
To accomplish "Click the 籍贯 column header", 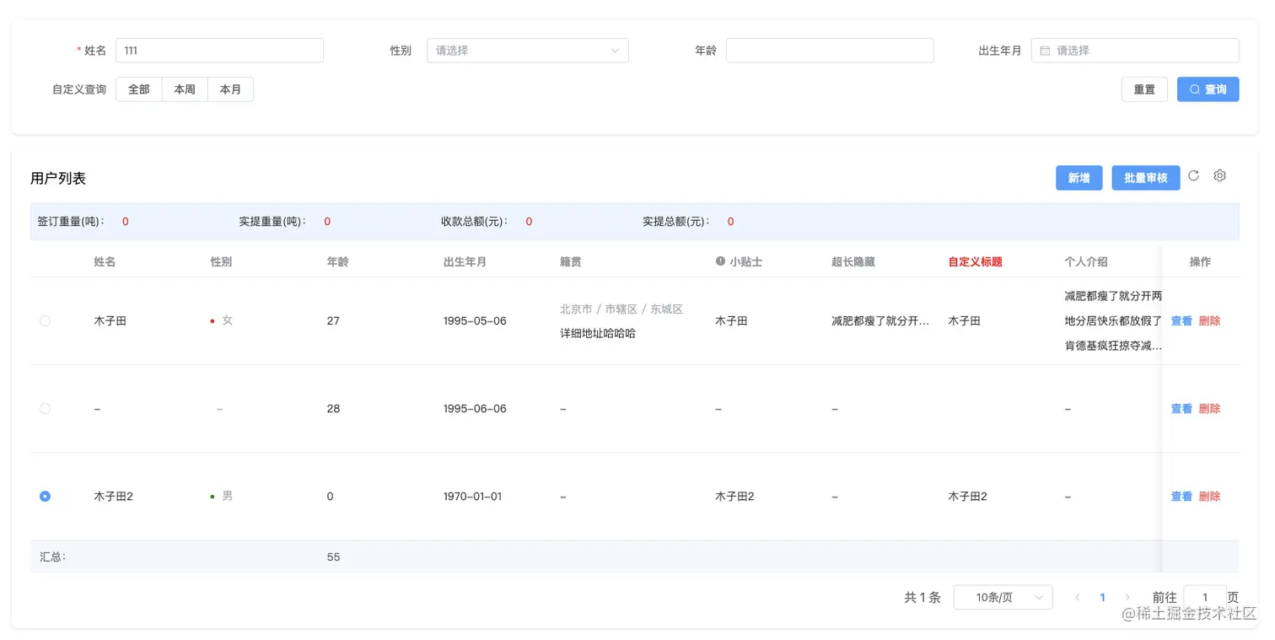I will point(571,261).
